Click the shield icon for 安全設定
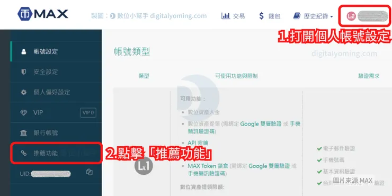The width and height of the screenshot is (392, 196). (24, 72)
